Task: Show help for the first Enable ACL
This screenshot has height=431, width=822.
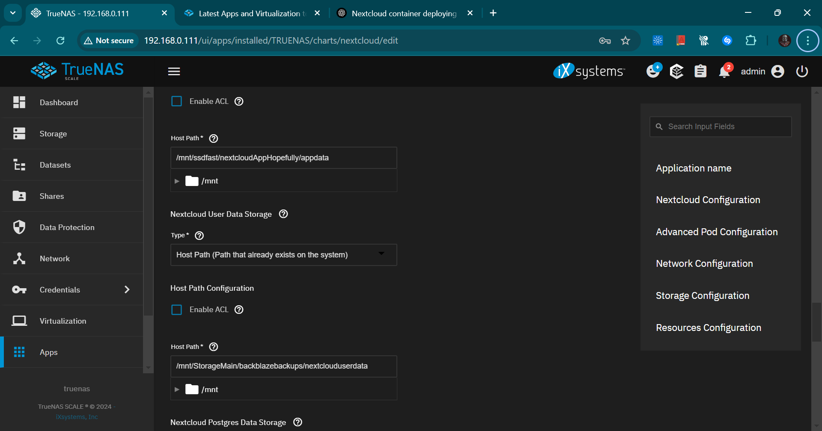Action: pyautogui.click(x=239, y=101)
